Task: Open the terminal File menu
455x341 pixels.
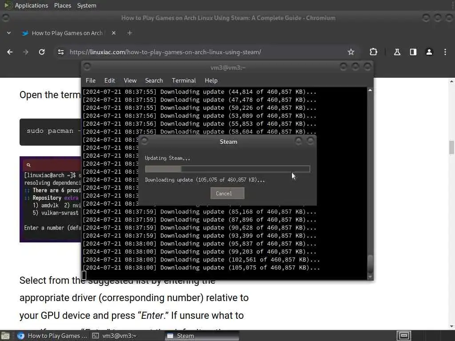Action: [x=91, y=81]
